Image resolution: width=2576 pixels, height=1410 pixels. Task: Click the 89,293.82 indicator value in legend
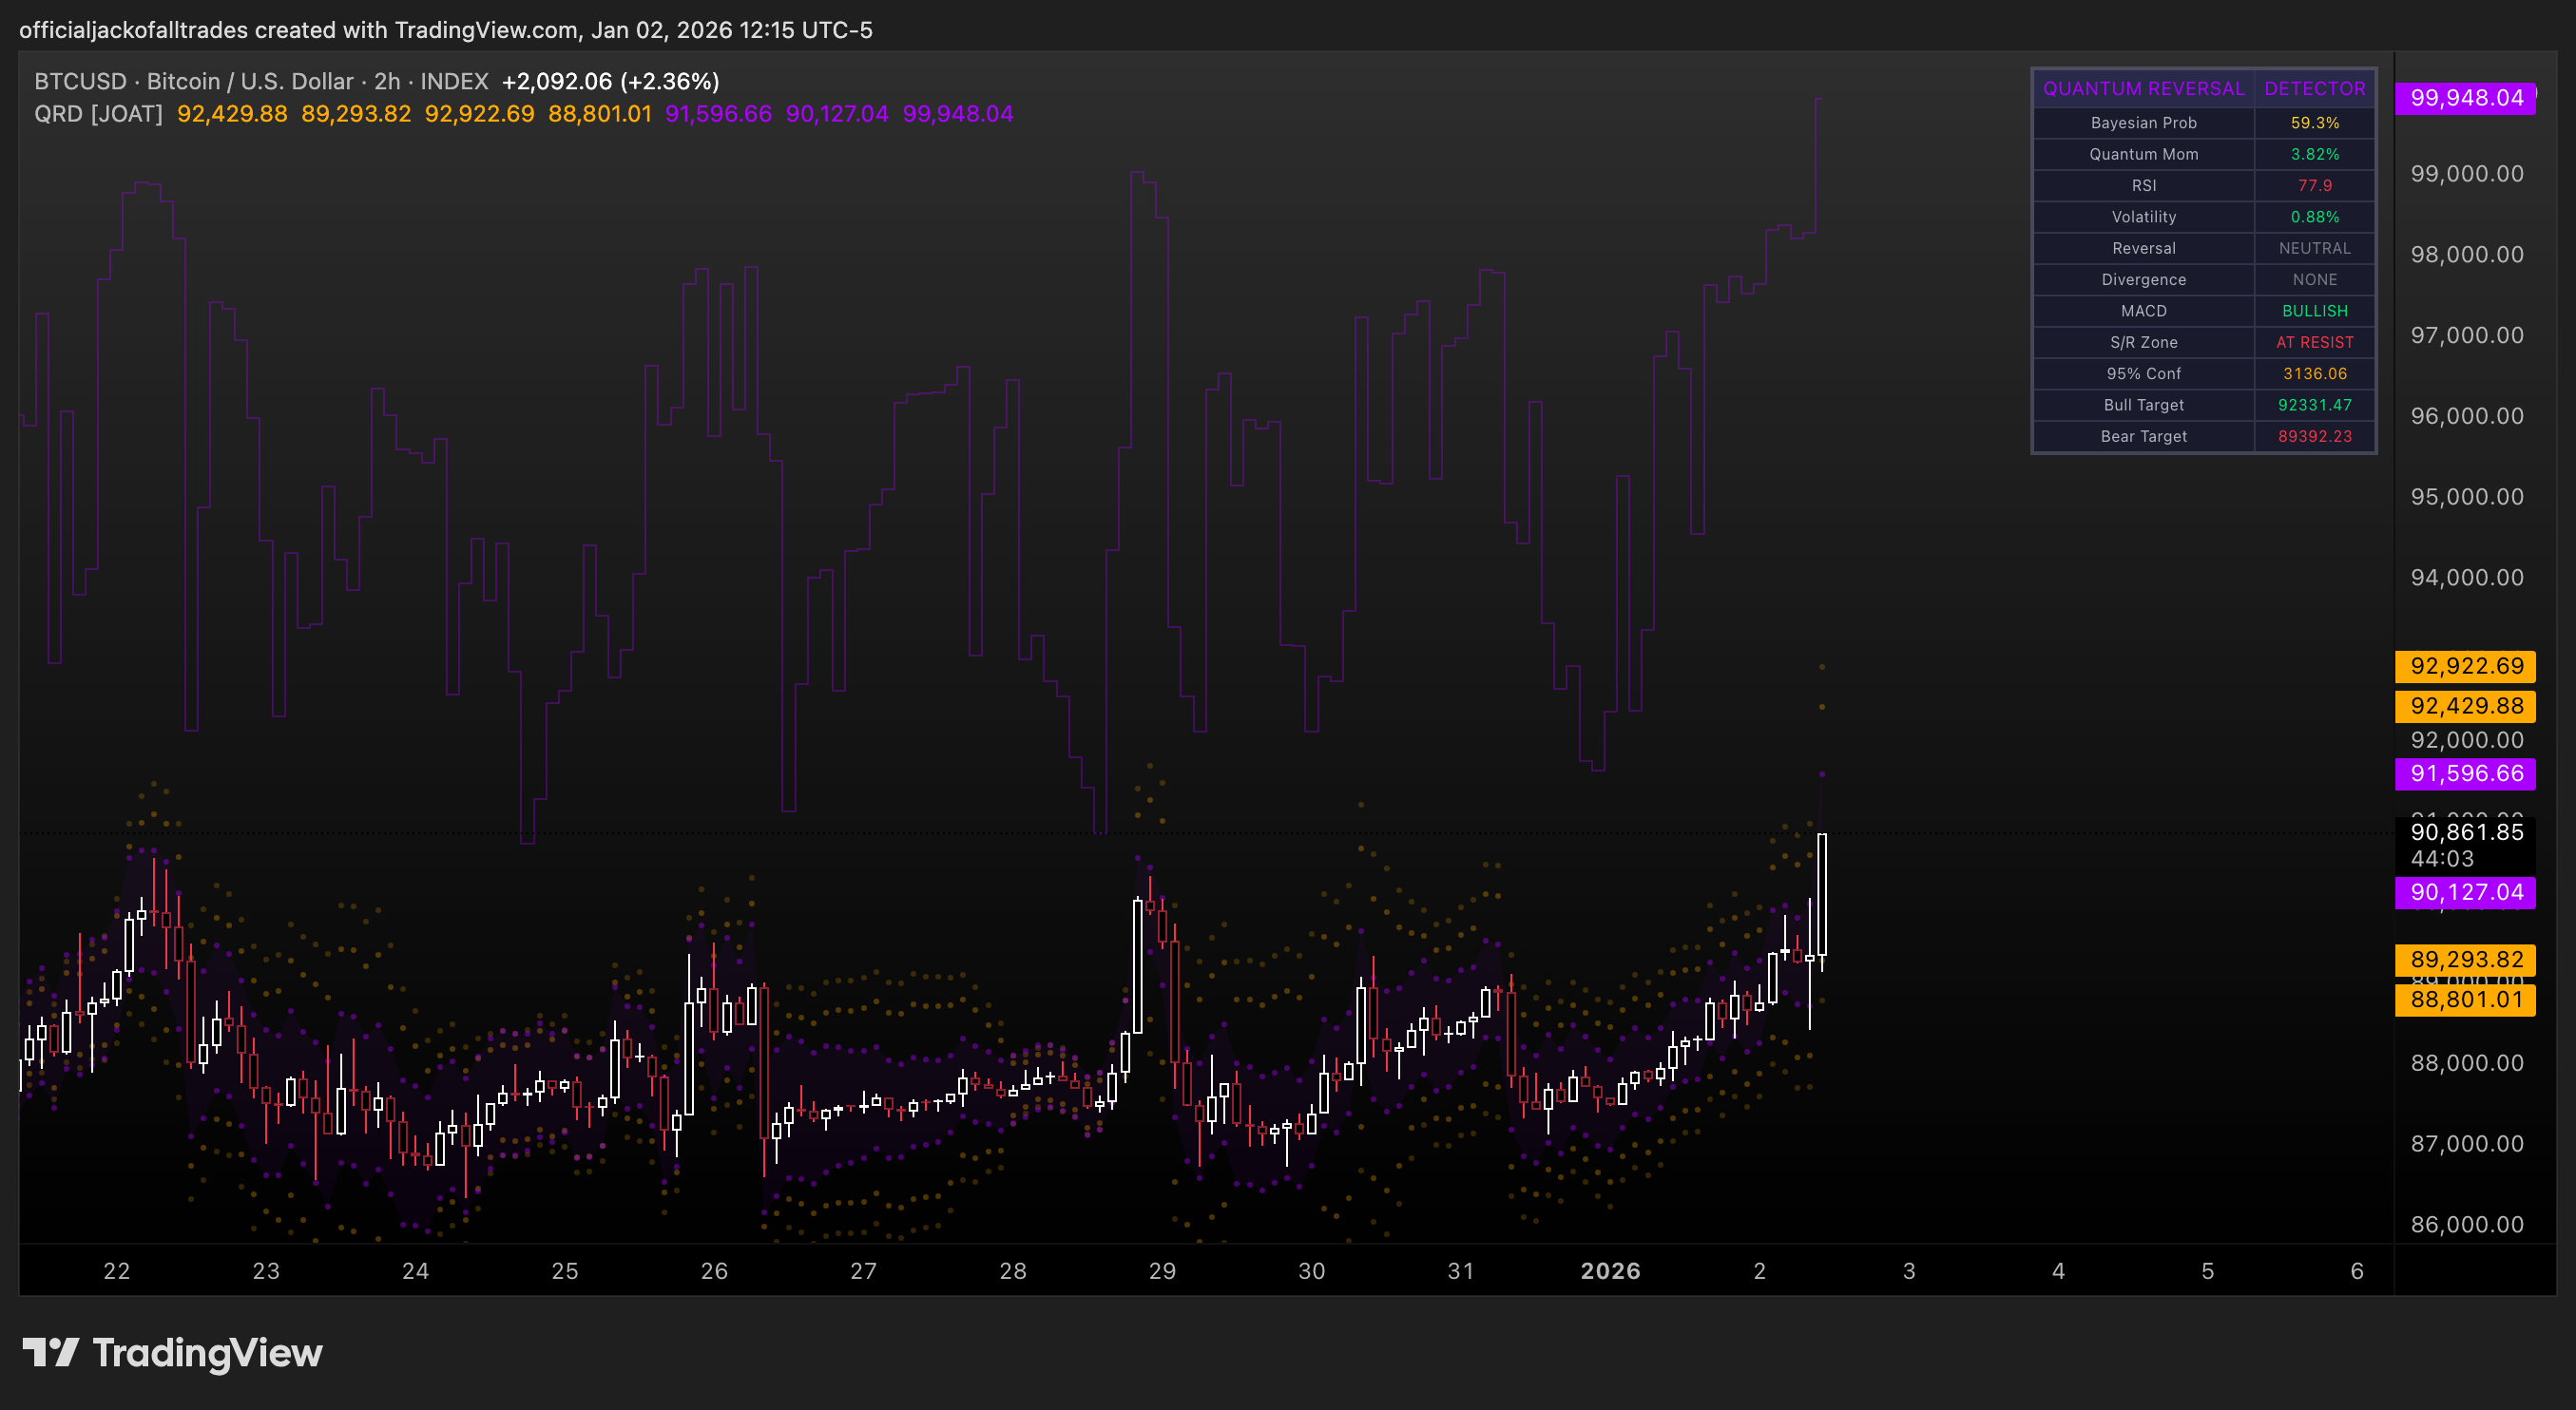click(x=356, y=114)
